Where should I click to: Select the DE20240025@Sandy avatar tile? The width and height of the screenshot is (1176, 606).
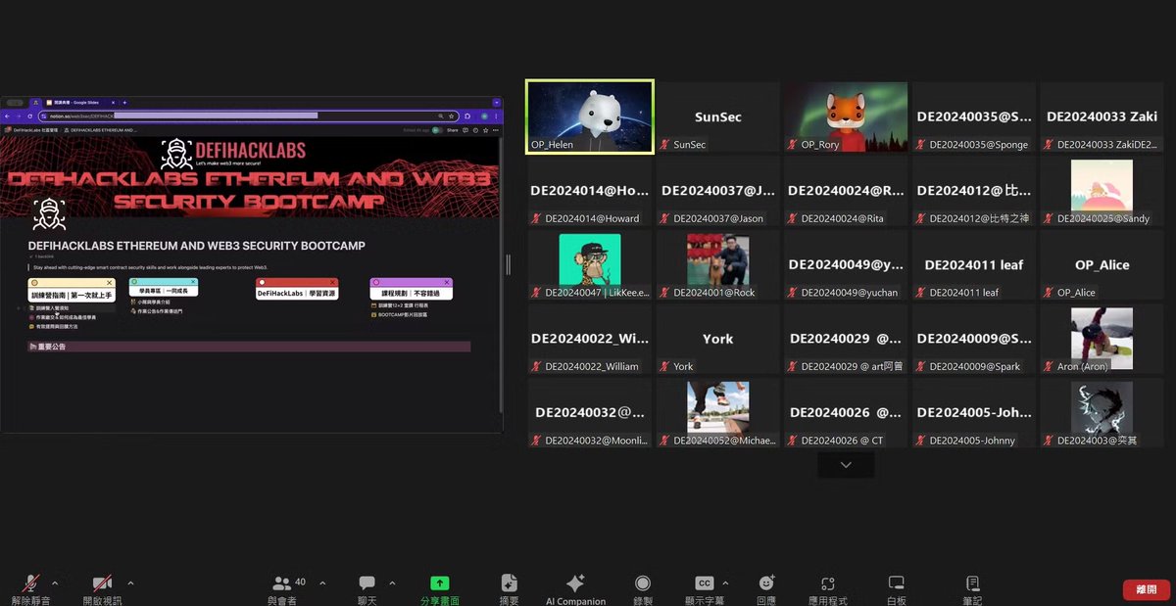(1102, 192)
